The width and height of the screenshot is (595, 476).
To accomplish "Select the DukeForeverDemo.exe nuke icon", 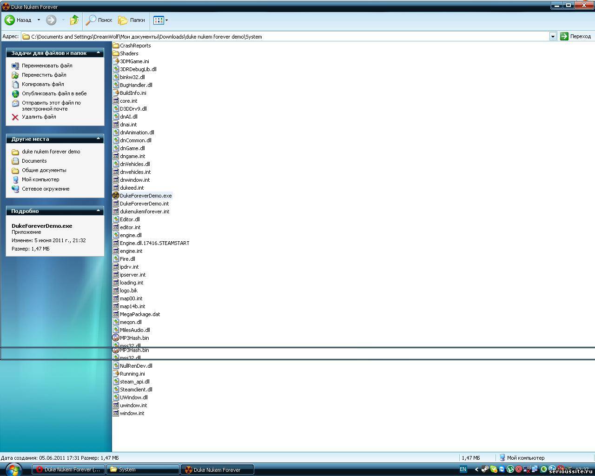I will tap(116, 196).
